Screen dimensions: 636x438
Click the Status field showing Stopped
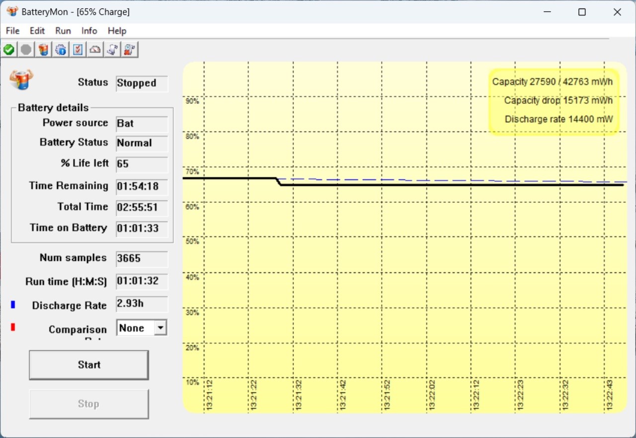pos(142,84)
